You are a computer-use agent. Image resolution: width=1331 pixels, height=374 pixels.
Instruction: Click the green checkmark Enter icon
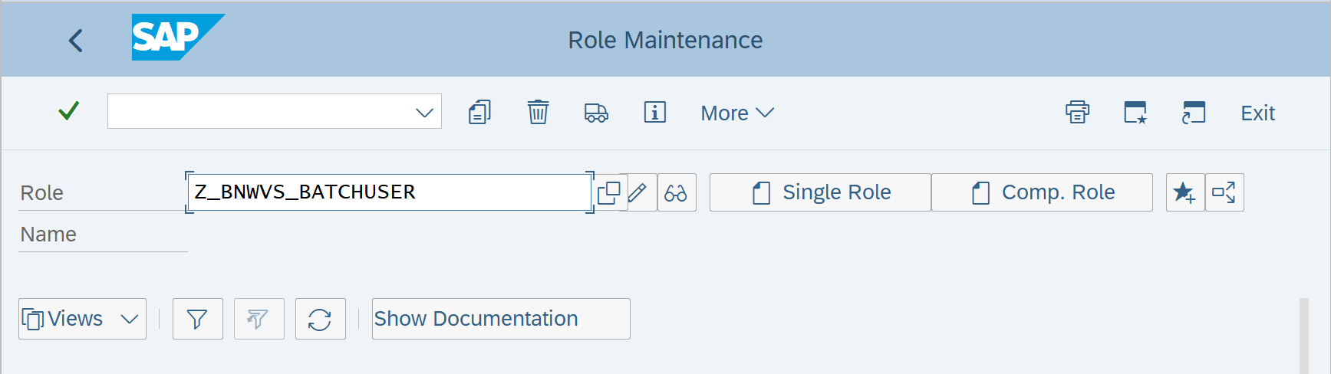[69, 112]
